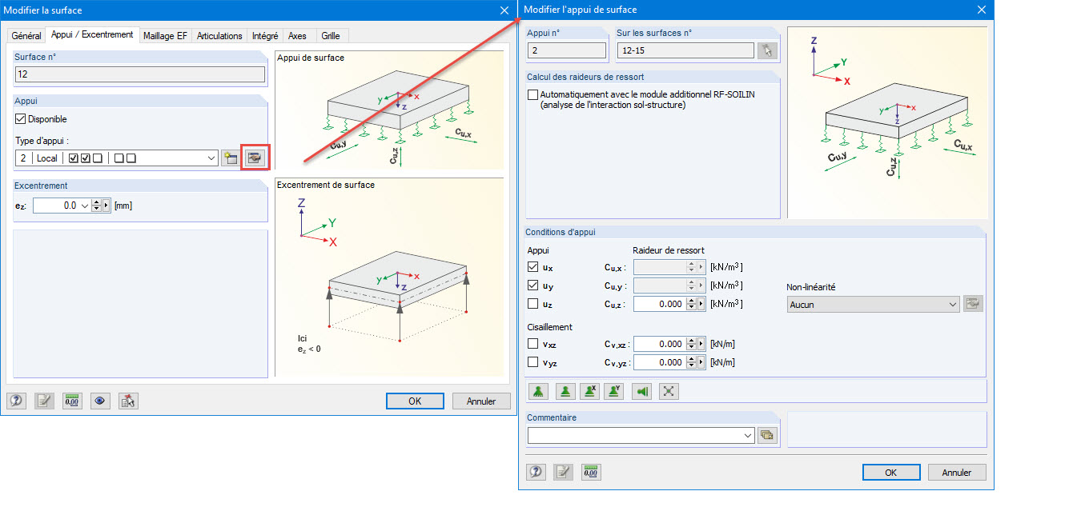1081x515 pixels.
Task: Edit the non-linearity settings icon beside Aucun
Action: (x=973, y=304)
